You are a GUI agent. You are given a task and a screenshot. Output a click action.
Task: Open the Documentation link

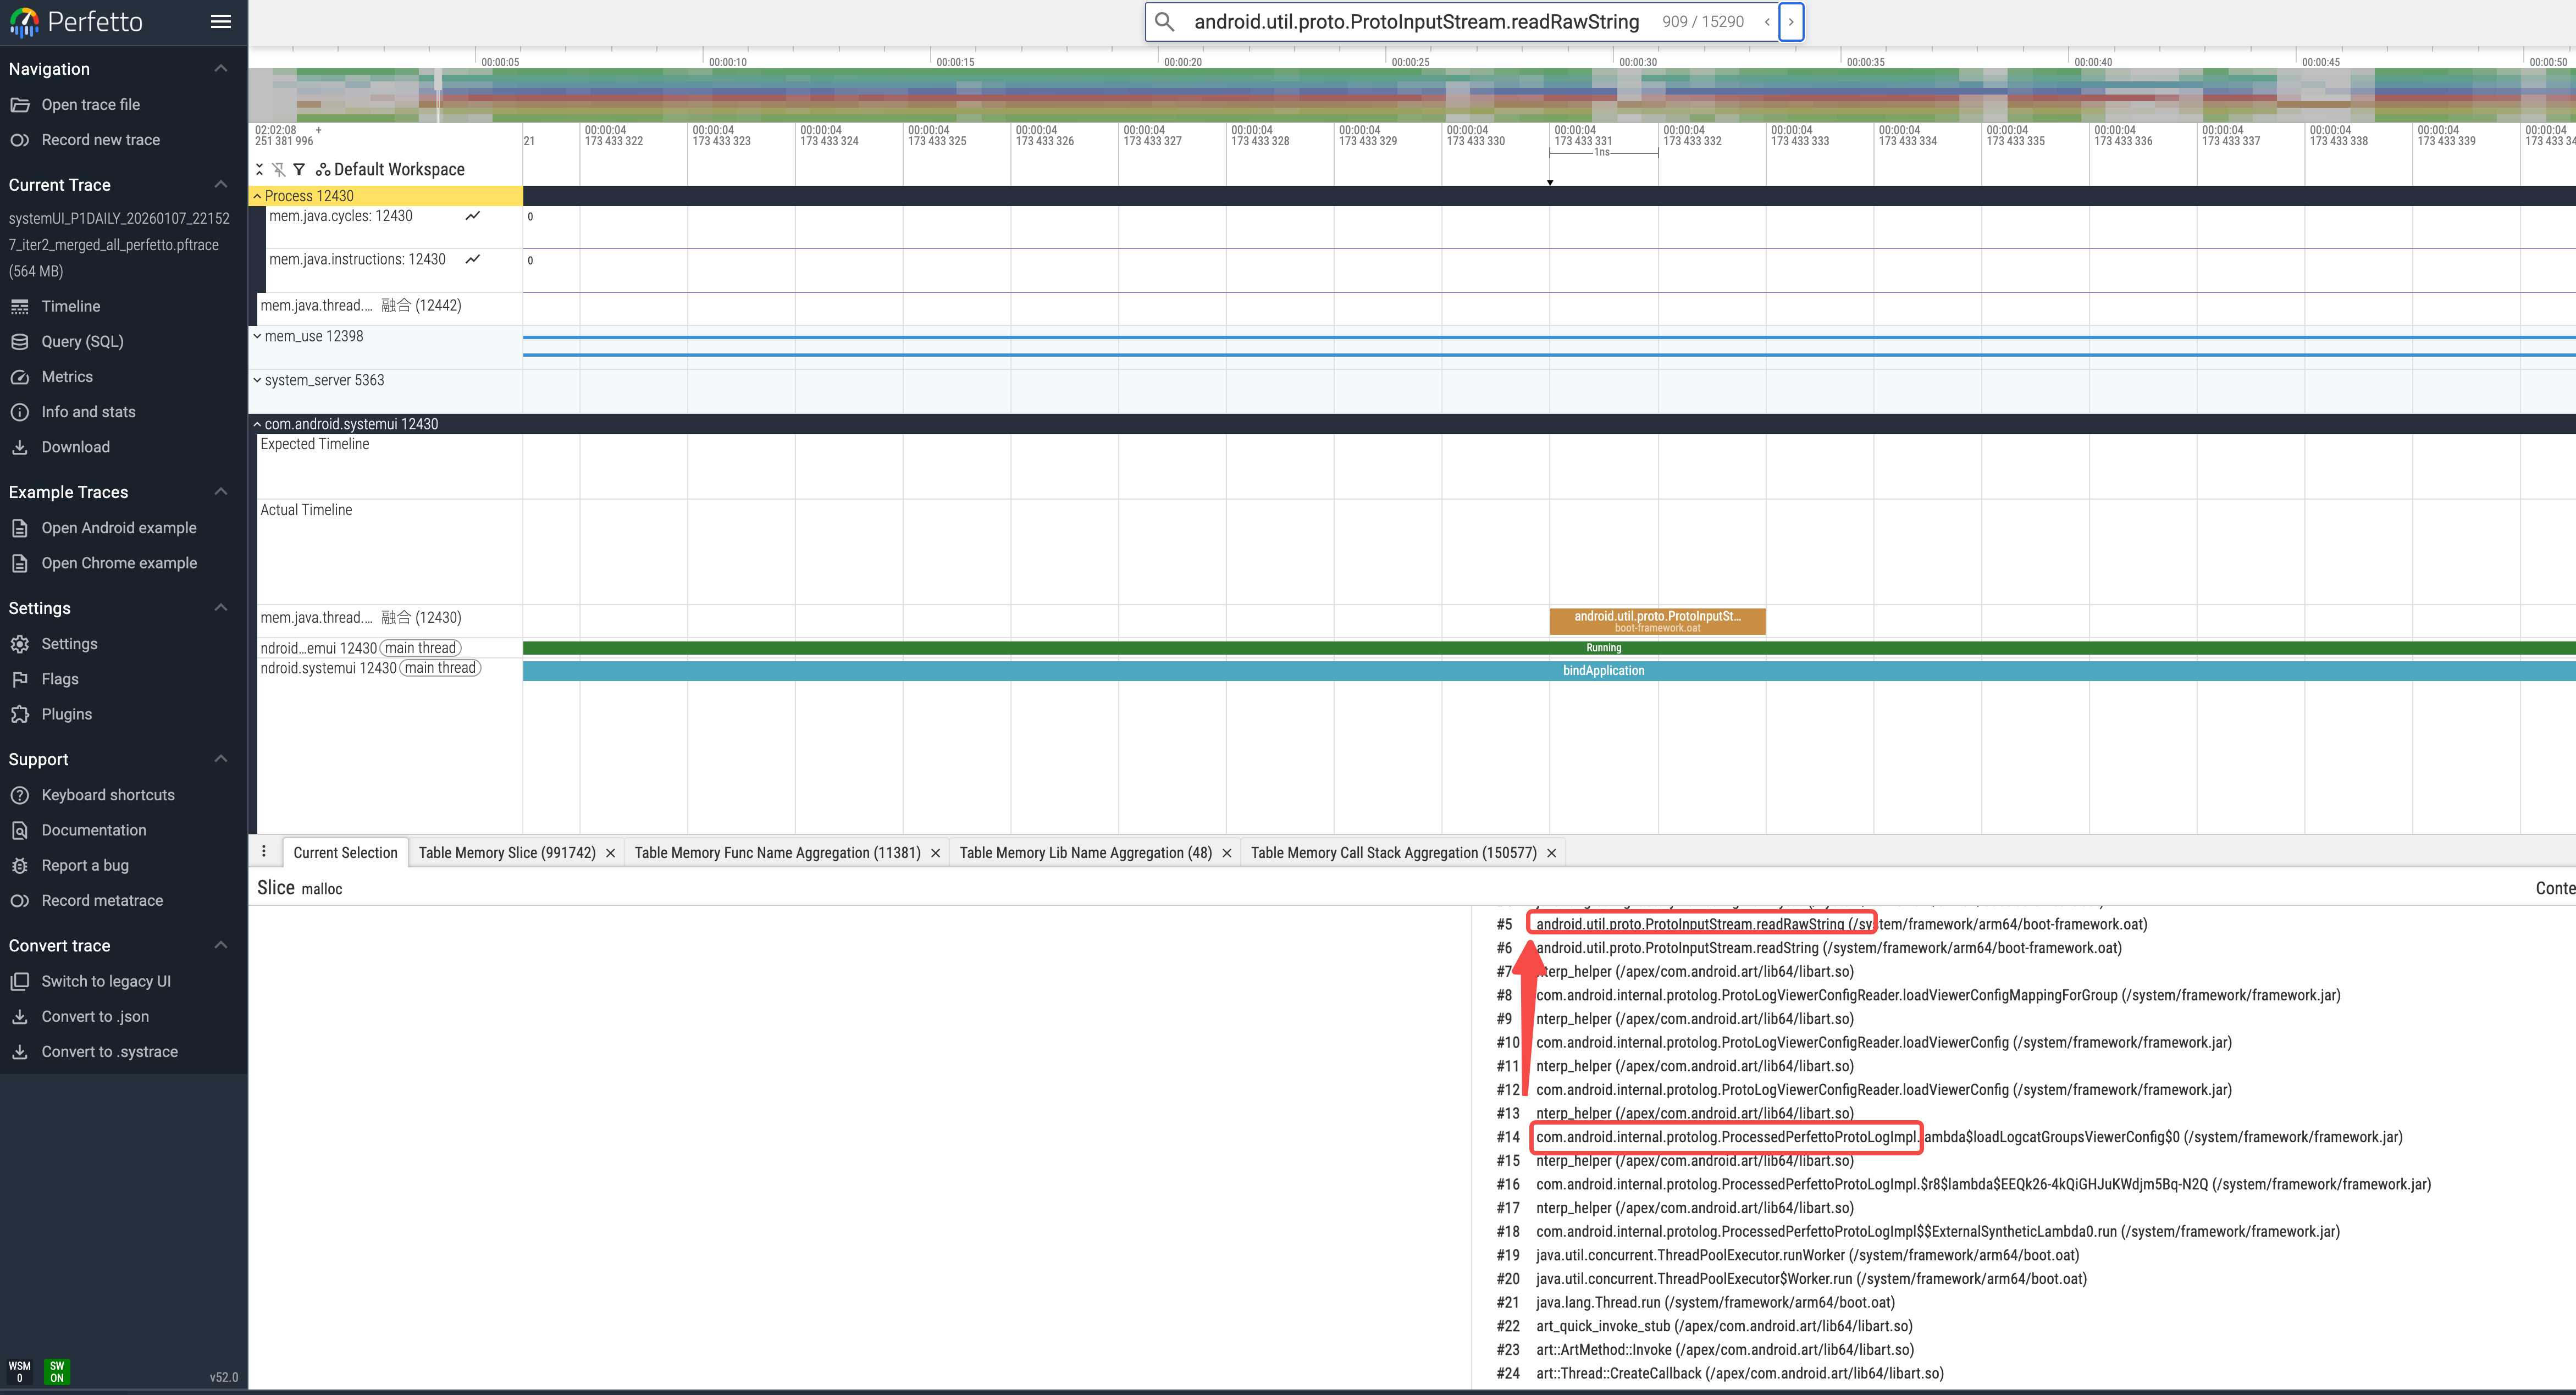tap(93, 830)
